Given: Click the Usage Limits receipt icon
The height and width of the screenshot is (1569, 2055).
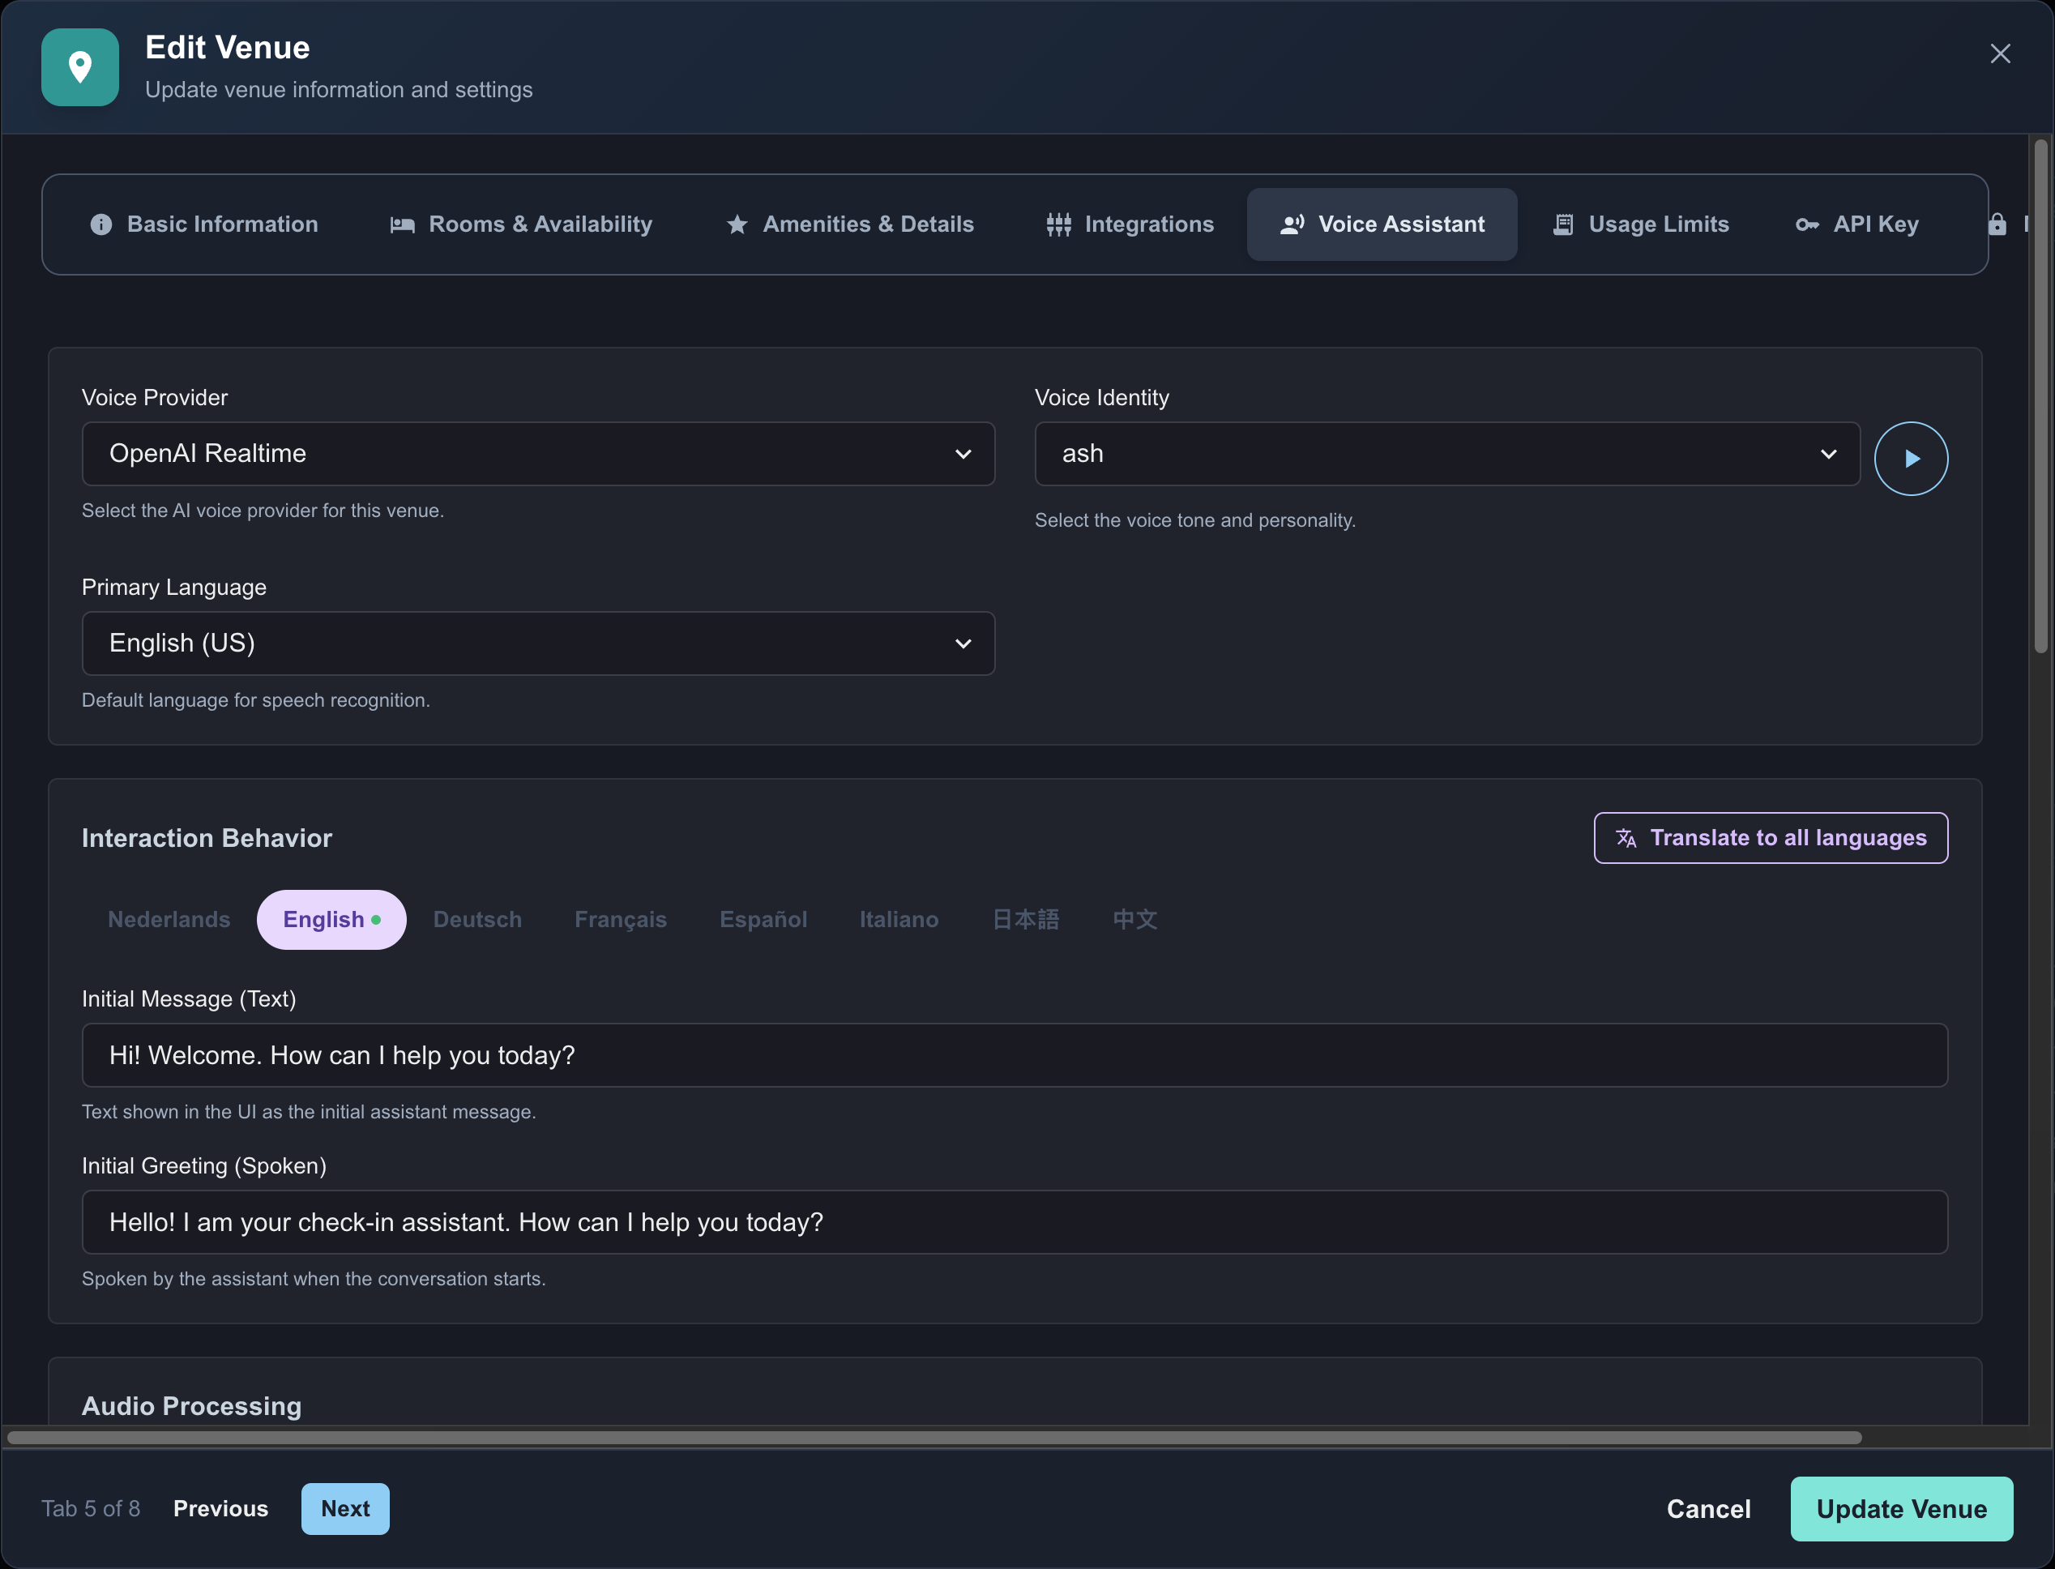Looking at the screenshot, I should pyautogui.click(x=1563, y=225).
